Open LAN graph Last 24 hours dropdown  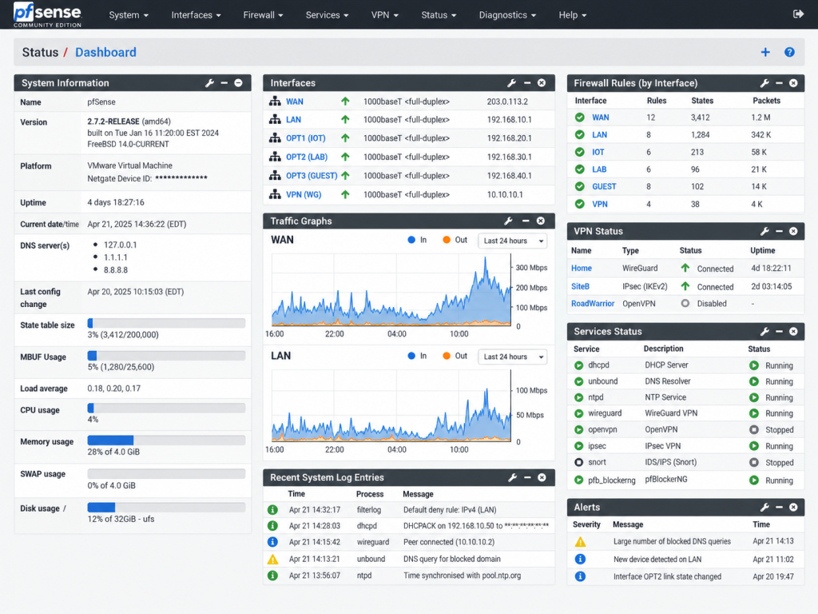tap(512, 357)
